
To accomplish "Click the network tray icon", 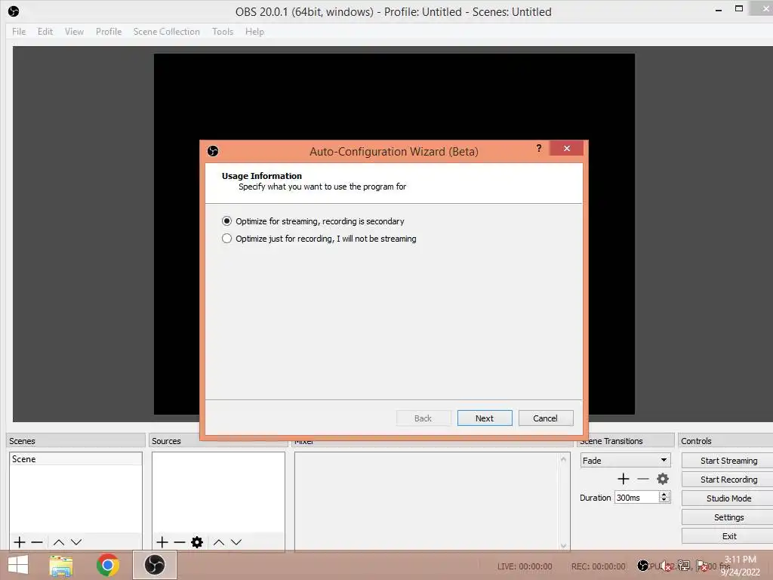I will (684, 566).
